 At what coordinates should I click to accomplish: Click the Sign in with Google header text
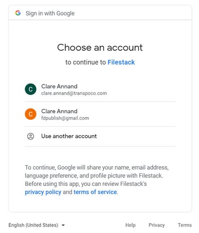[x=50, y=13]
